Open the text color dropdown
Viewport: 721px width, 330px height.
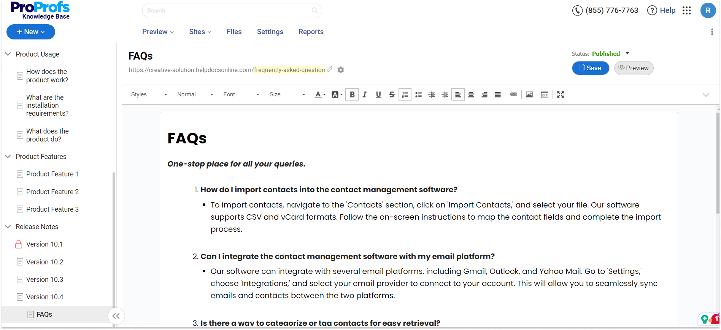320,94
